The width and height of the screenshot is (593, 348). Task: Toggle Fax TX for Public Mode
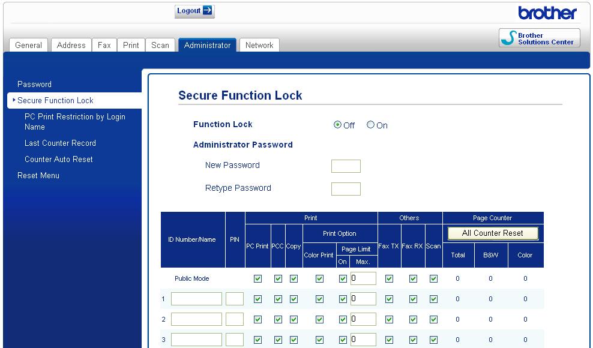point(389,279)
